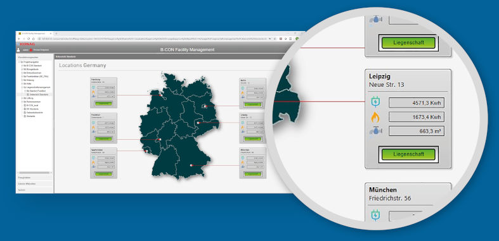499x241 pixels.
Task: Collapse the Liegenschaftsmanagement tree node
Action: [x=22, y=87]
